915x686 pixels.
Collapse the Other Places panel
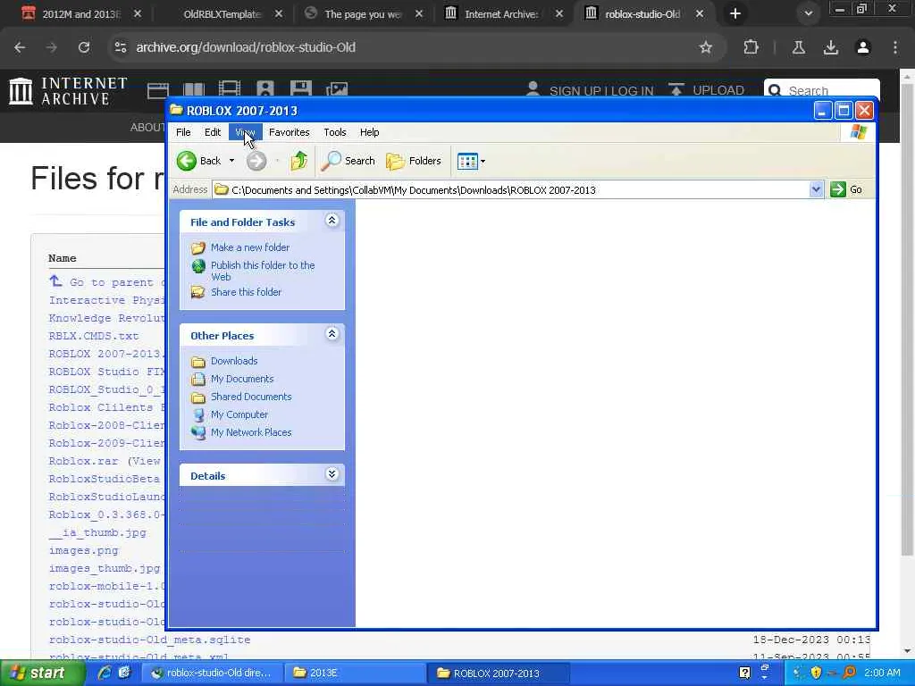tap(332, 334)
